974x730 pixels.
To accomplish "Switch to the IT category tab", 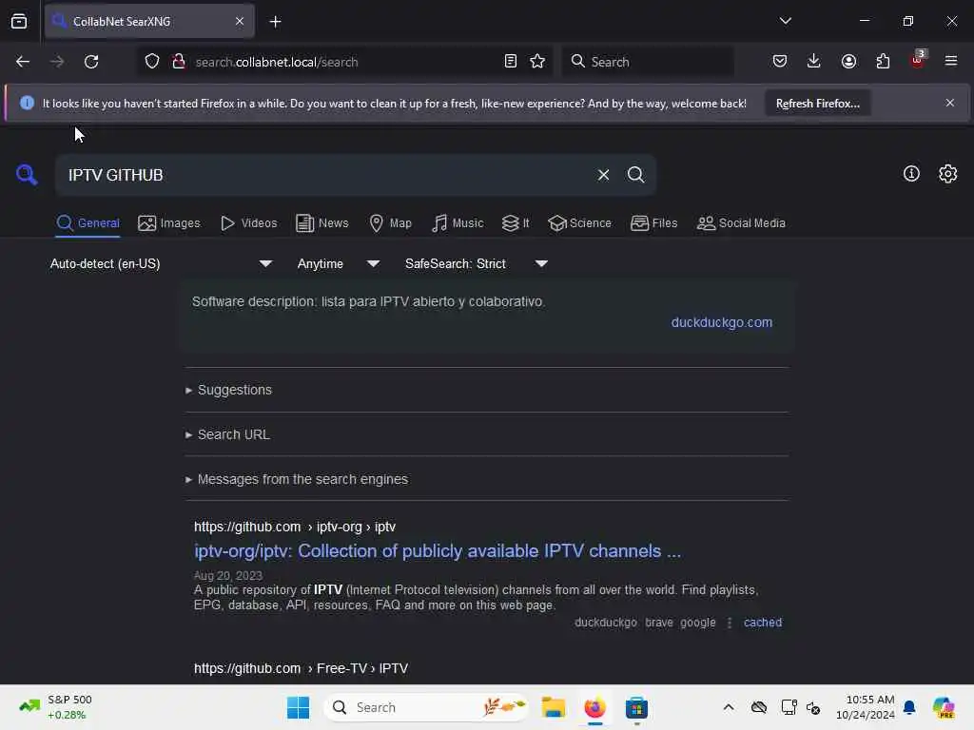I will coord(515,223).
